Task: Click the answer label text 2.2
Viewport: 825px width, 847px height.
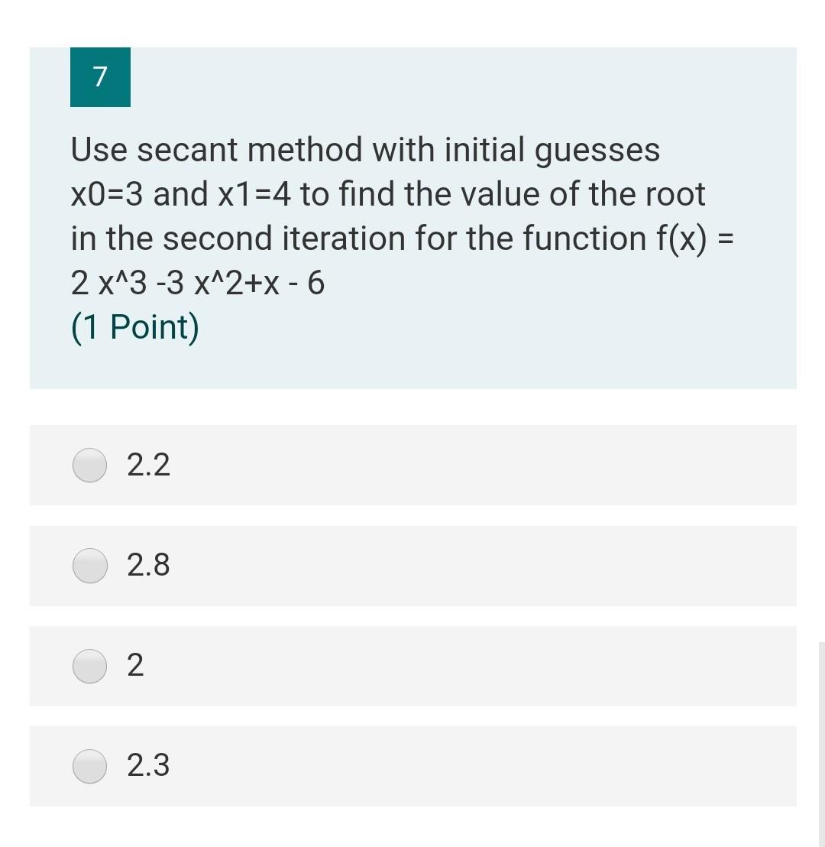Action: click(148, 464)
